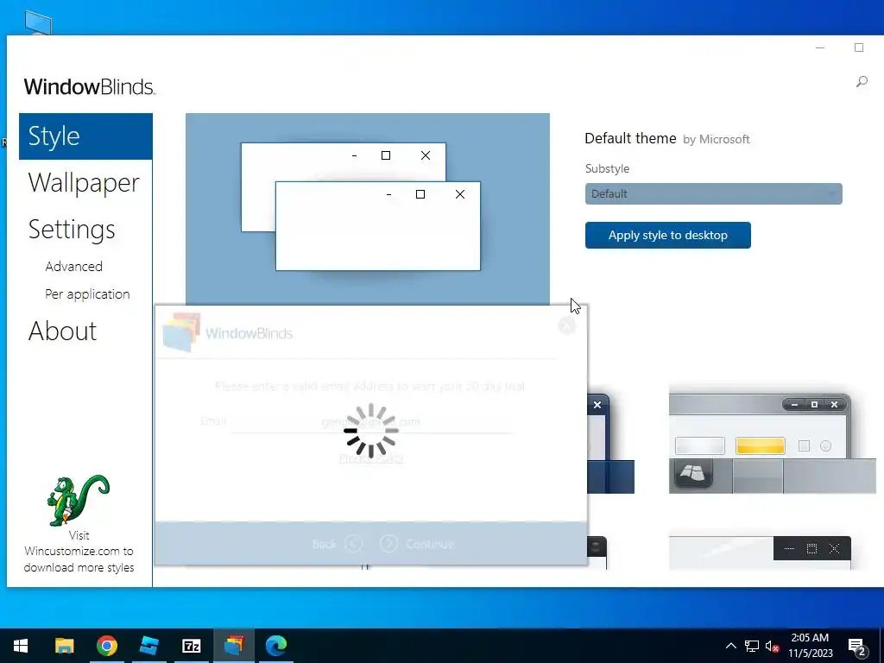Launch Google Chrome from the taskbar

click(x=106, y=646)
